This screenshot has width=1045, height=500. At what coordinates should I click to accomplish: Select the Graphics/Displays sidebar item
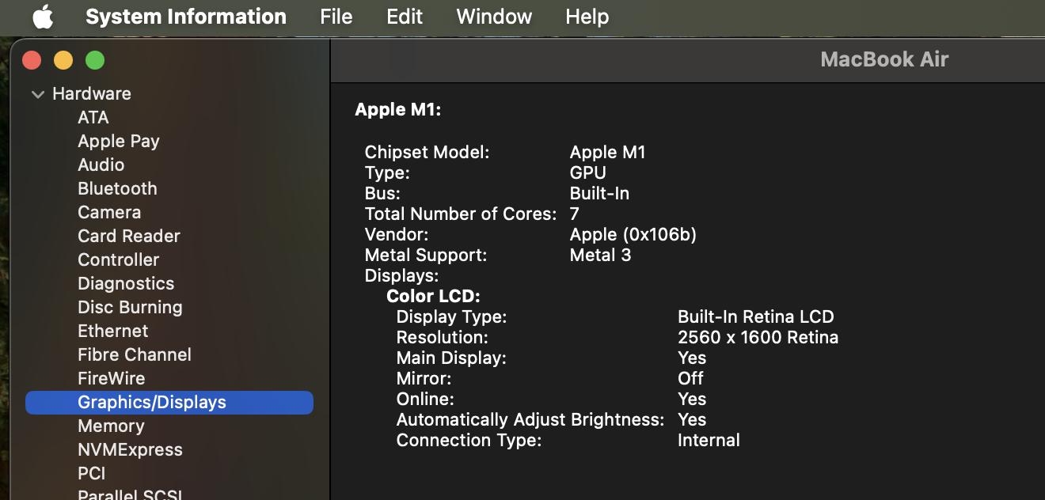coord(151,402)
